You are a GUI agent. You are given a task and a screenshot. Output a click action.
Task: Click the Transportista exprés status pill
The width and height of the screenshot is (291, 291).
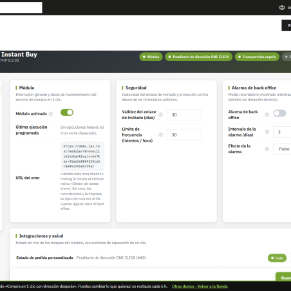click(x=257, y=57)
